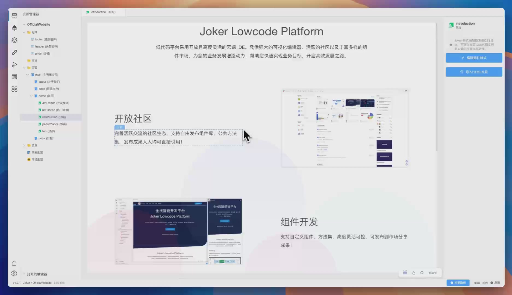Click the green hot-scene section icon
The image size is (512, 295).
pyautogui.click(x=40, y=110)
